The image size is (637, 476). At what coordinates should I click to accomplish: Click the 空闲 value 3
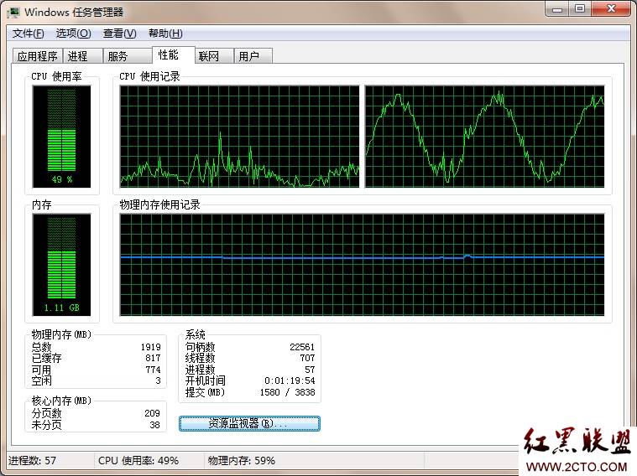[x=158, y=380]
